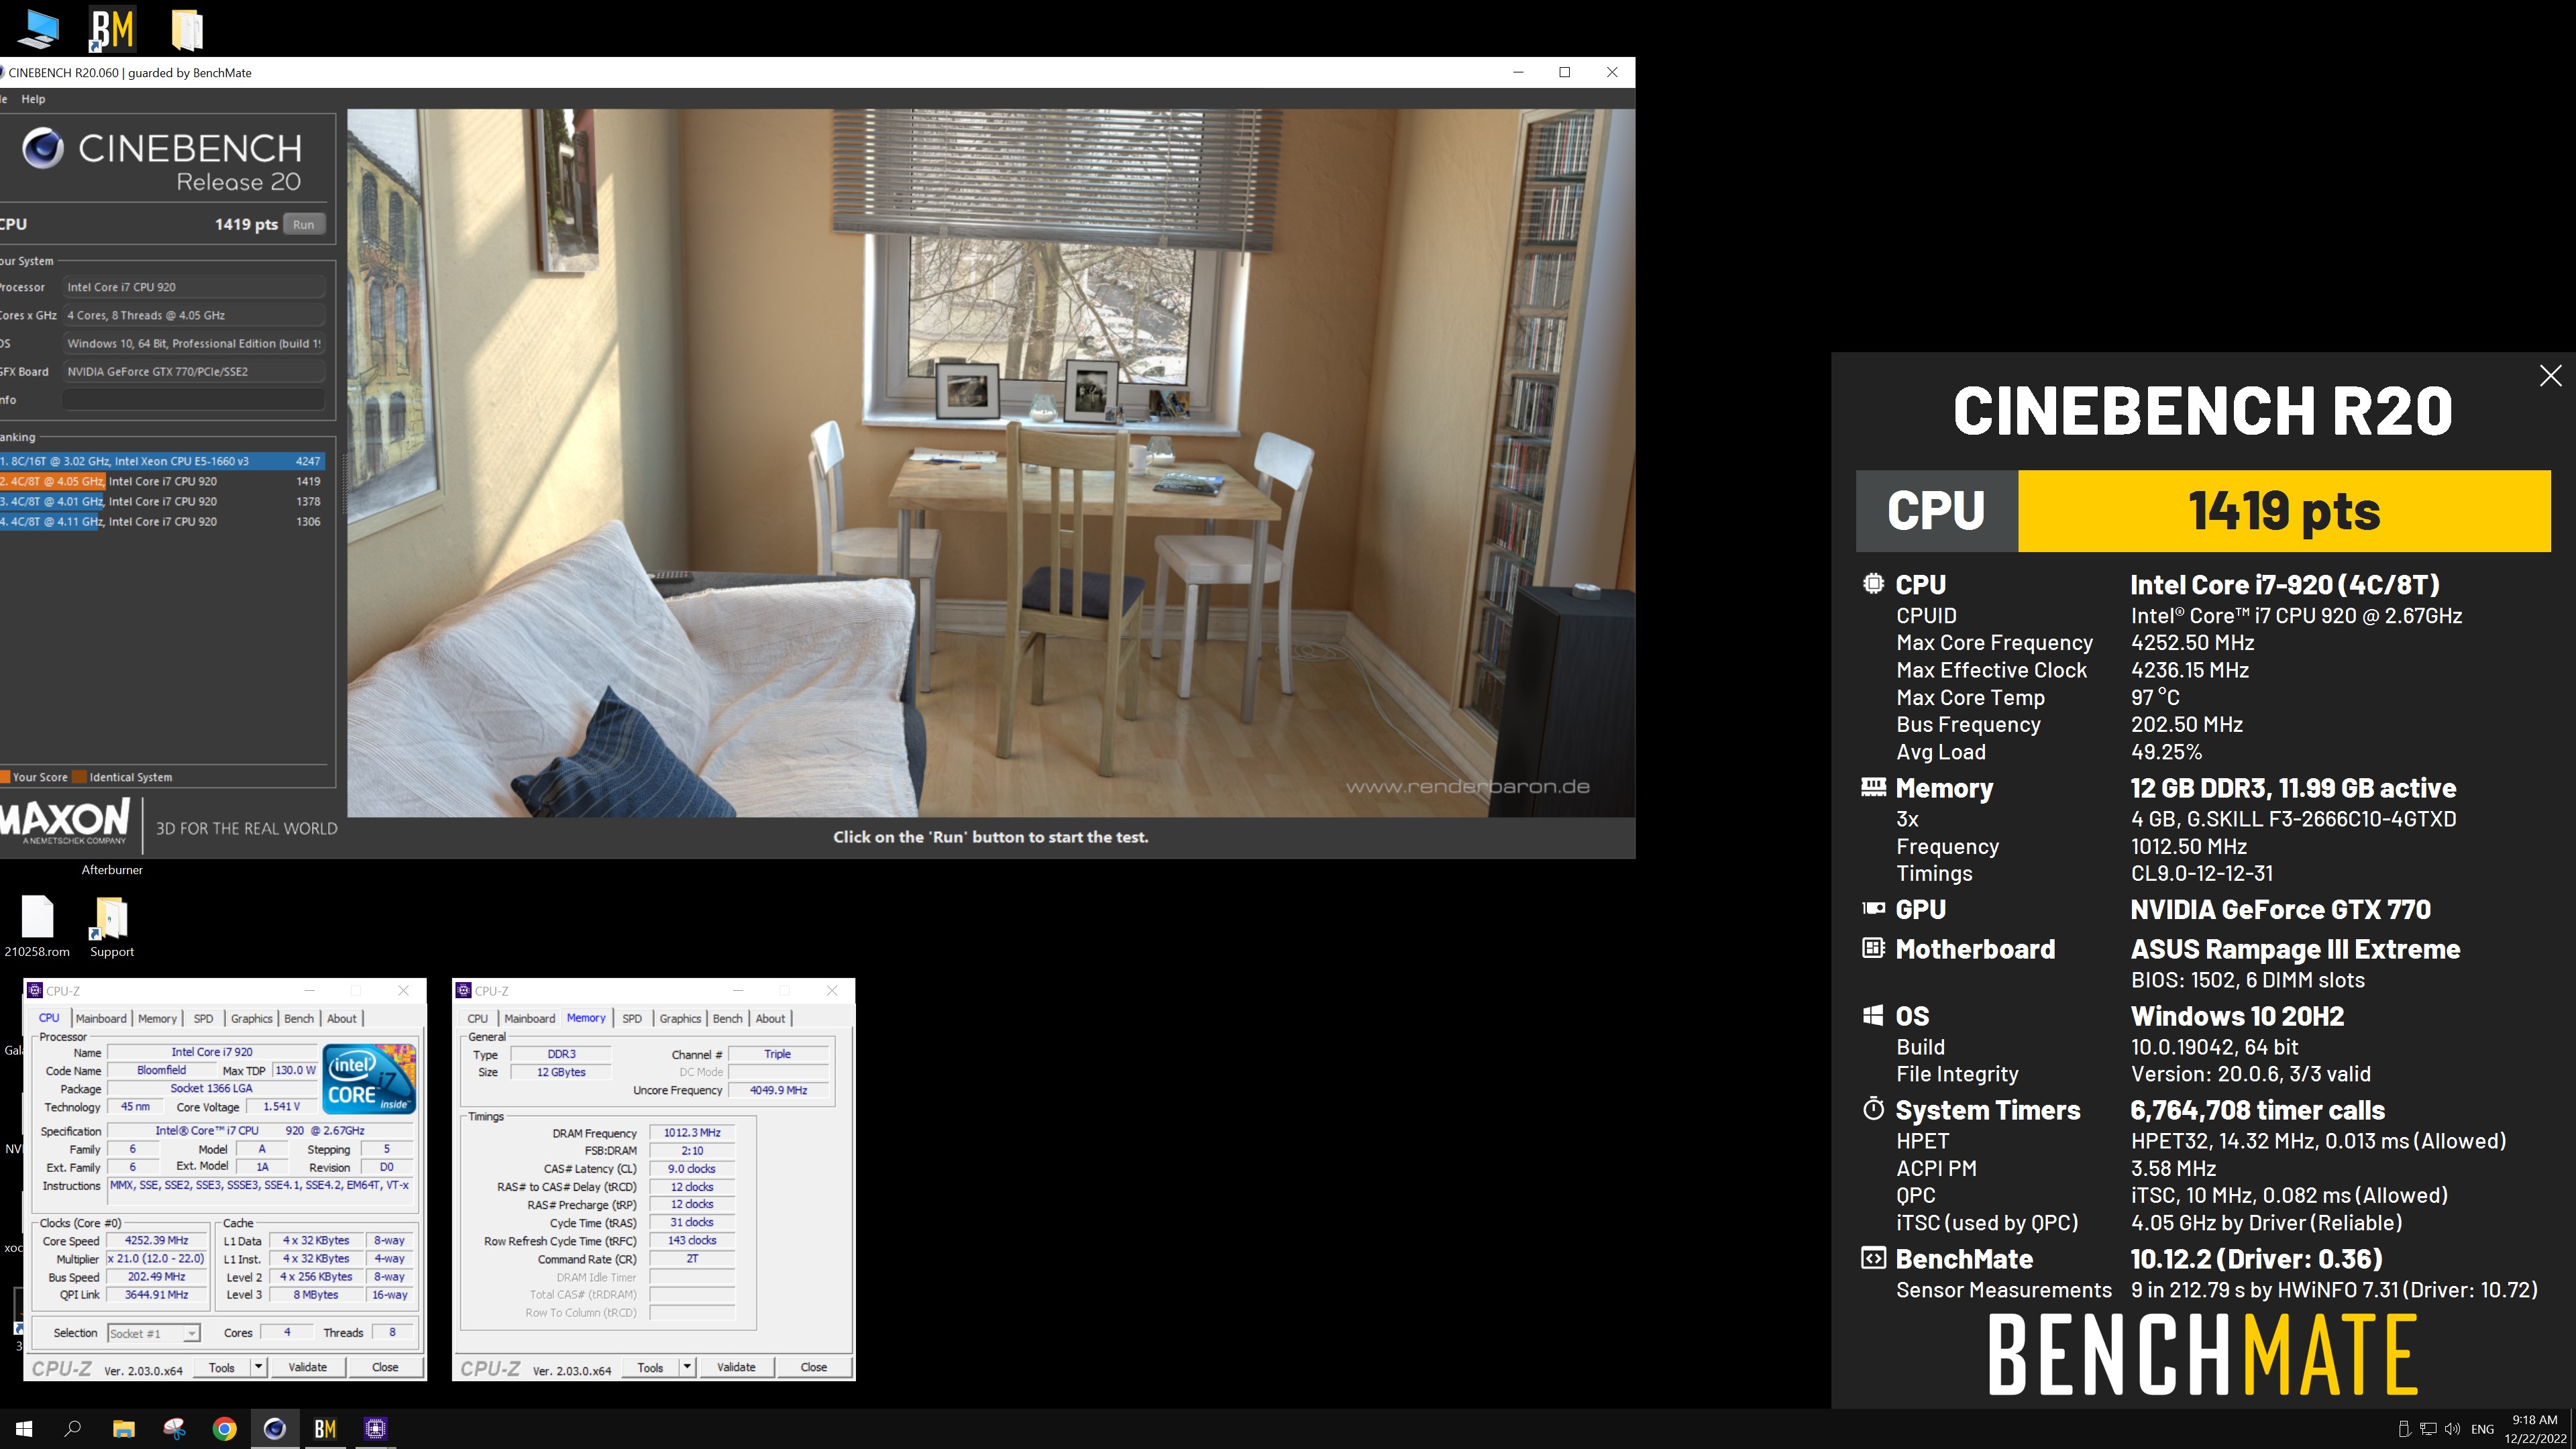Open Tools dropdown arrow in left CPU-Z

(x=258, y=1367)
